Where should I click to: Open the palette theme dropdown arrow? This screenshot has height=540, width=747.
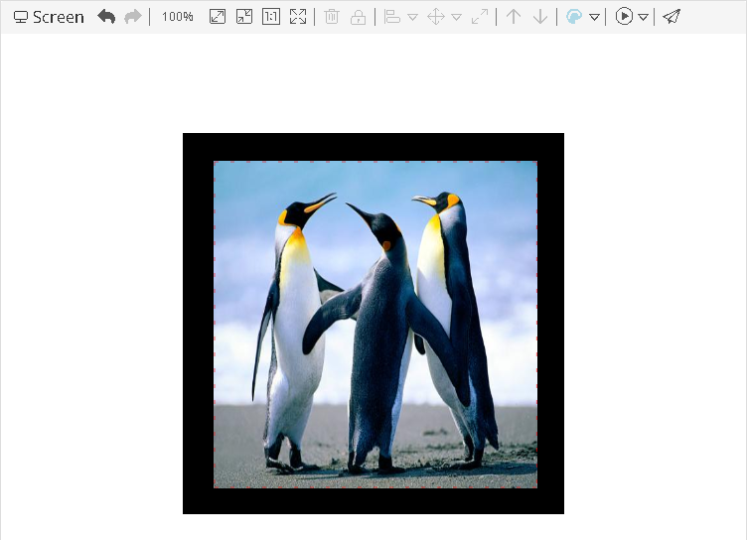[594, 18]
